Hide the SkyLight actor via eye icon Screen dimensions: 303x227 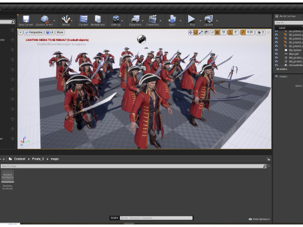click(276, 54)
